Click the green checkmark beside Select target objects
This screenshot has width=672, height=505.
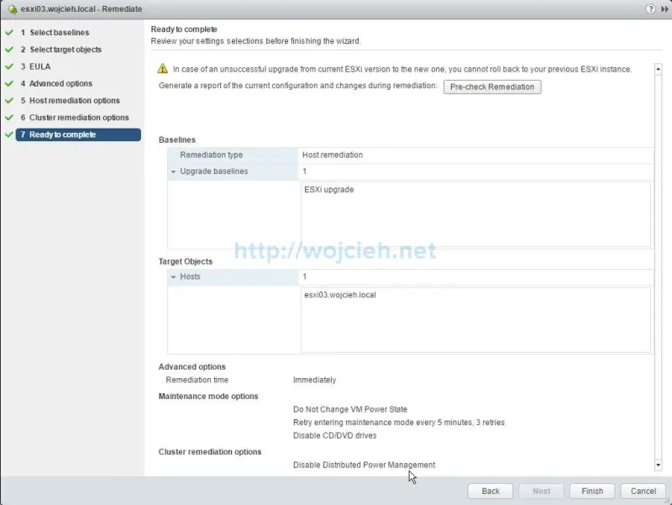(8, 49)
